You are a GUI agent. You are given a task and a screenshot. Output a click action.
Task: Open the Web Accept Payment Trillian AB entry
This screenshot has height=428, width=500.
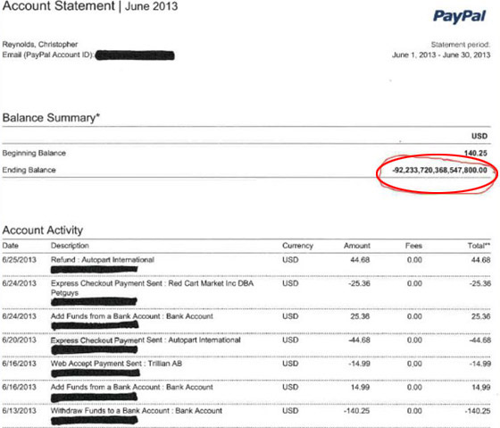(116, 364)
